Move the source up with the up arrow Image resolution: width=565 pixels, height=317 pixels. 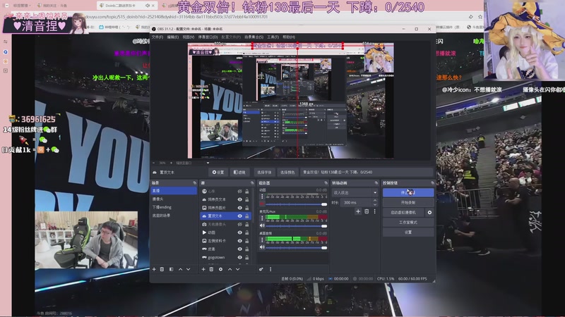click(x=230, y=269)
